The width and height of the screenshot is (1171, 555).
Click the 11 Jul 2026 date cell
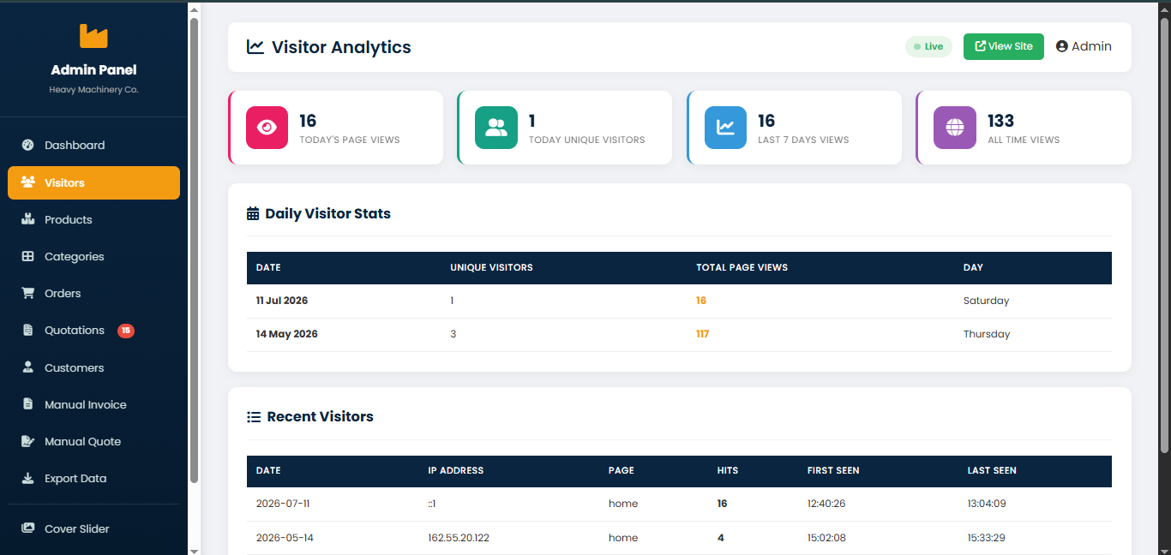coord(282,301)
